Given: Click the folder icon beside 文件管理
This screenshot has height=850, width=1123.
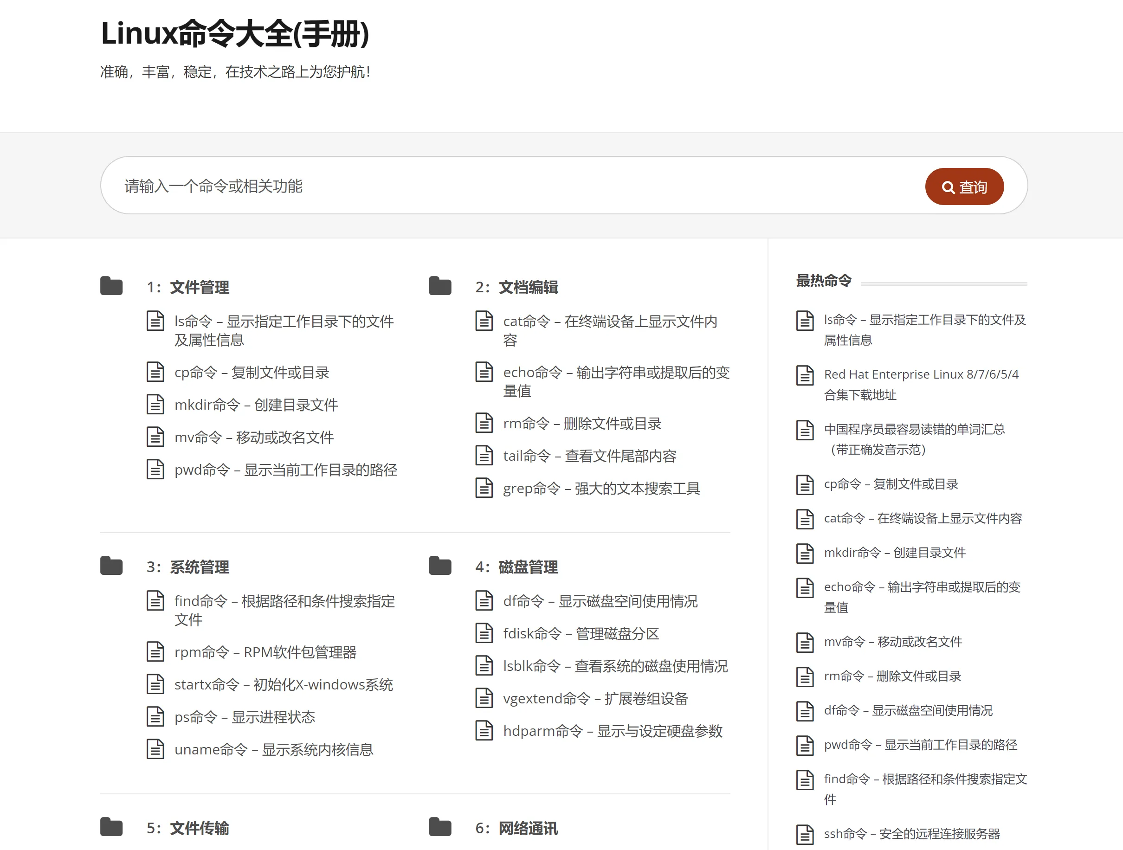Looking at the screenshot, I should pos(111,286).
